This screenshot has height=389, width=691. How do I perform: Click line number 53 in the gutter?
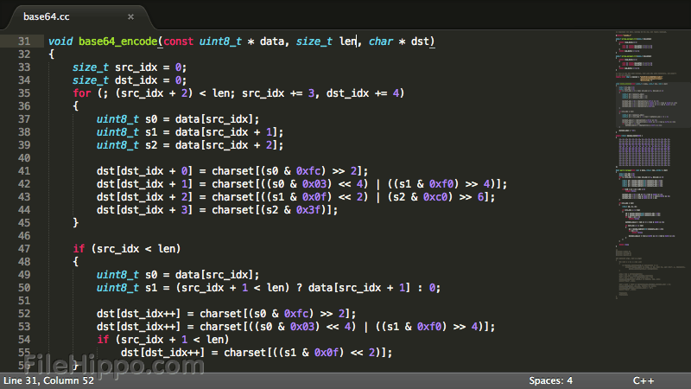[23, 327]
